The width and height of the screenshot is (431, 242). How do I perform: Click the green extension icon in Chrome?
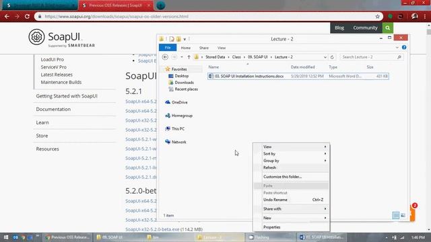click(x=390, y=16)
